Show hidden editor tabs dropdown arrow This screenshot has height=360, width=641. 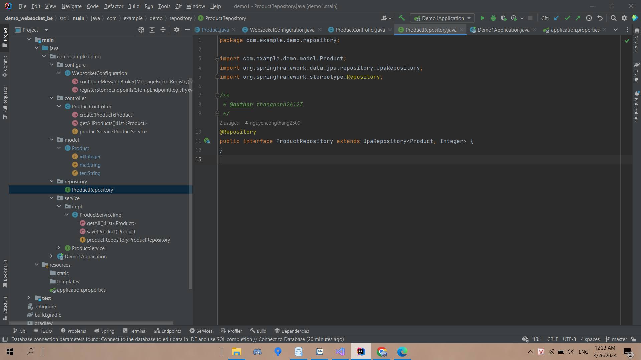[616, 30]
